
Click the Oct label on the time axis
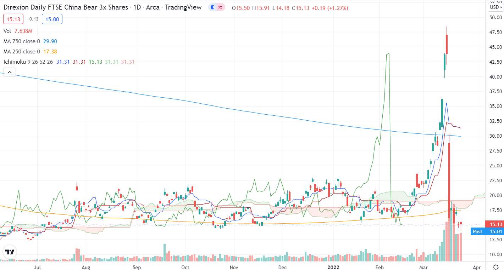(185, 267)
